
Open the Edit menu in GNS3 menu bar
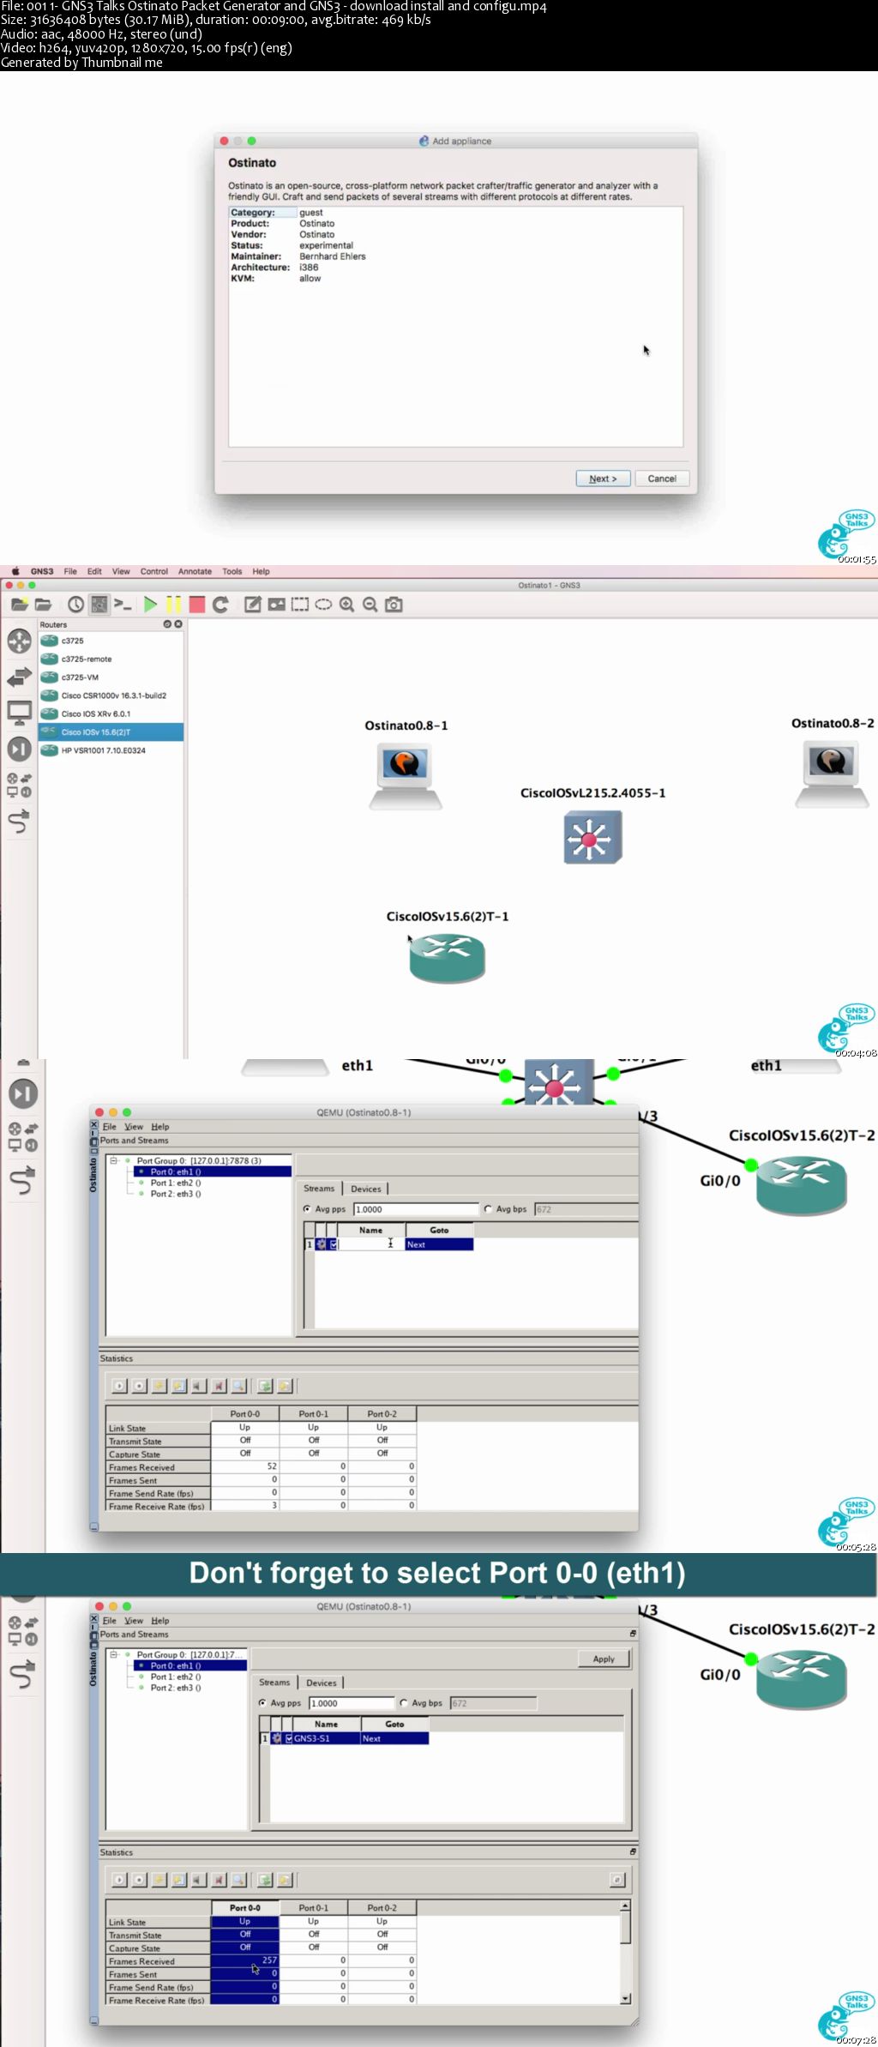94,571
